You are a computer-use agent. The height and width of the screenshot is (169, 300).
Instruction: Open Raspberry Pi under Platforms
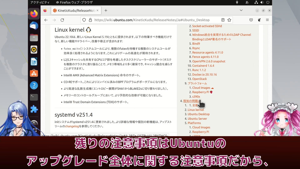[x=201, y=132]
